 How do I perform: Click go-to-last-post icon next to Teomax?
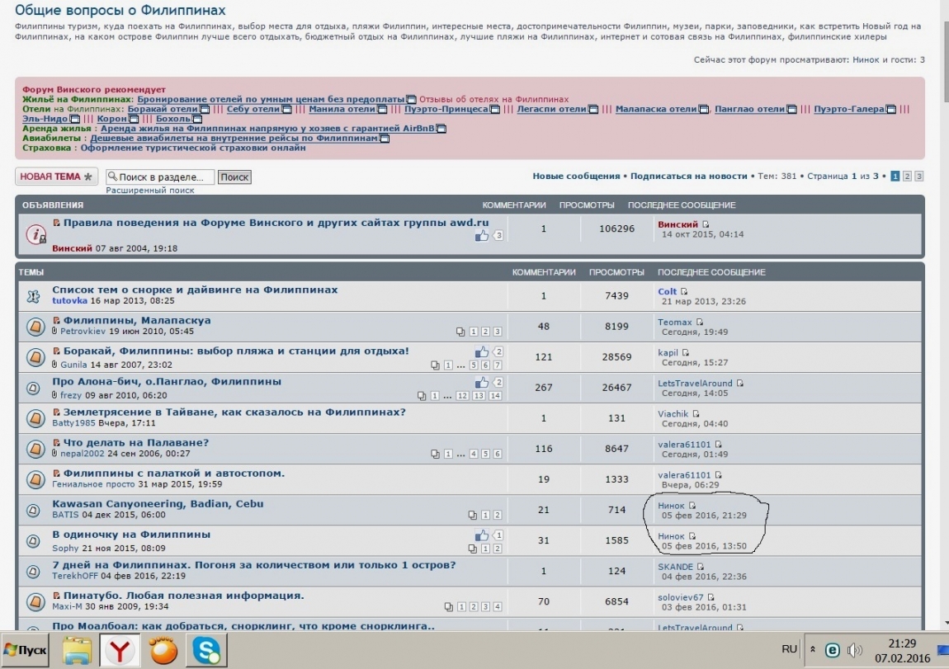tap(700, 323)
